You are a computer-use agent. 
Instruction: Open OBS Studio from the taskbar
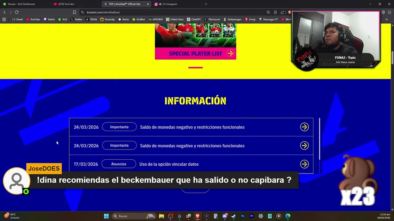click(x=171, y=216)
